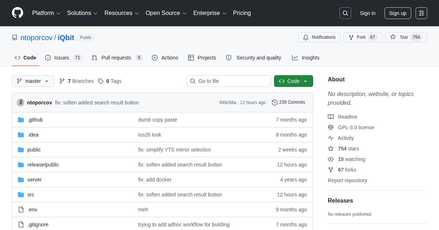Expand the green Code dropdown button
Image resolution: width=439 pixels, height=230 pixels.
[x=293, y=81]
